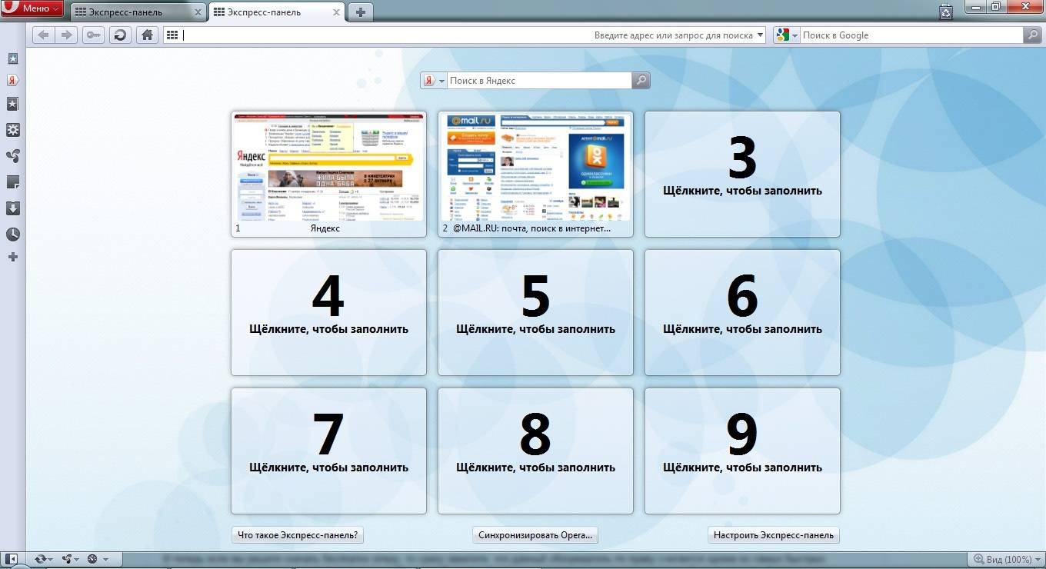Viewport: 1046px width, 569px height.
Task: Go forward with the right arrow button
Action: 66,35
